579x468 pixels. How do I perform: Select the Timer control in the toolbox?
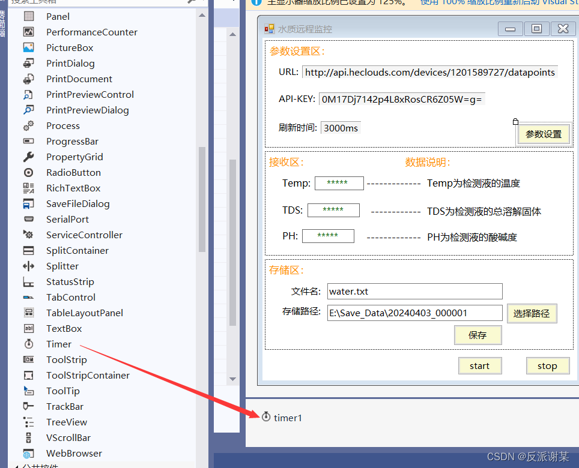tap(58, 344)
